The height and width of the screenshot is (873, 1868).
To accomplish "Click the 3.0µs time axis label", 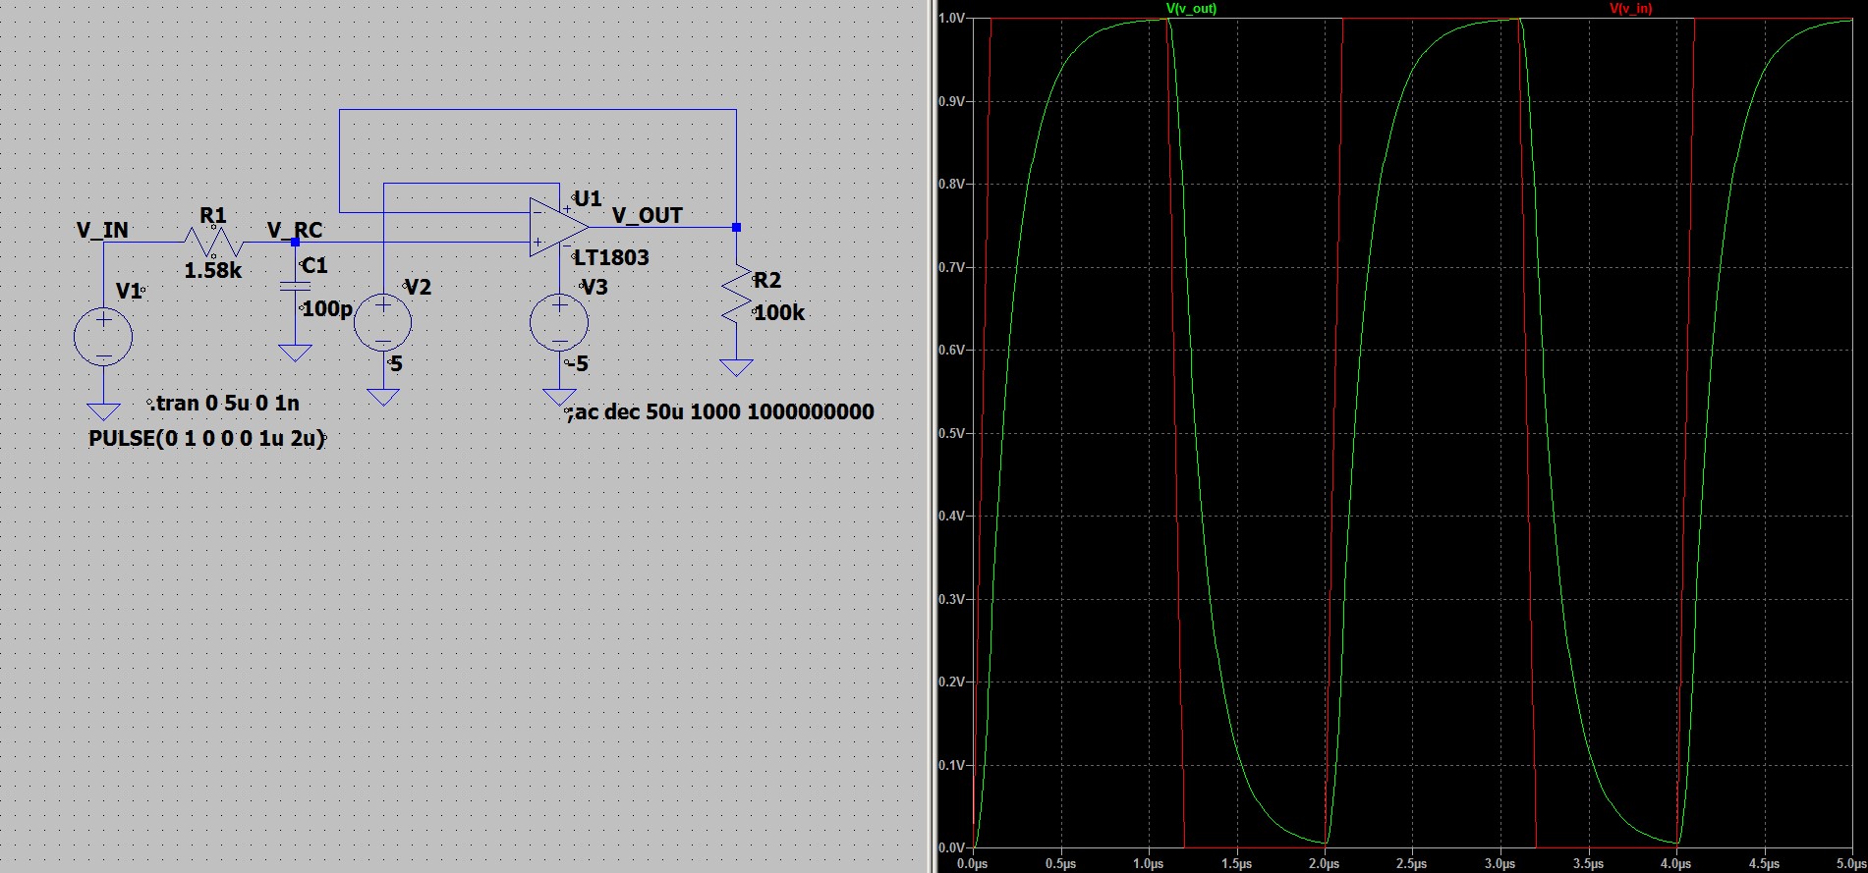I will [1500, 864].
